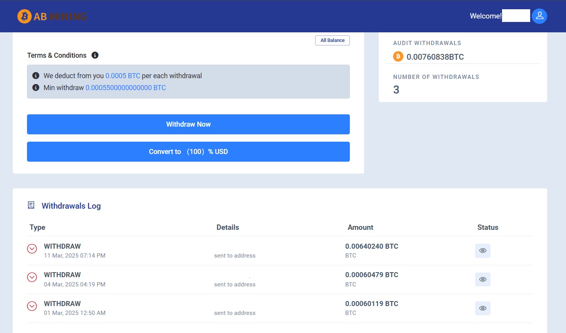Select the All Balance button
The width and height of the screenshot is (566, 333).
pyautogui.click(x=332, y=40)
